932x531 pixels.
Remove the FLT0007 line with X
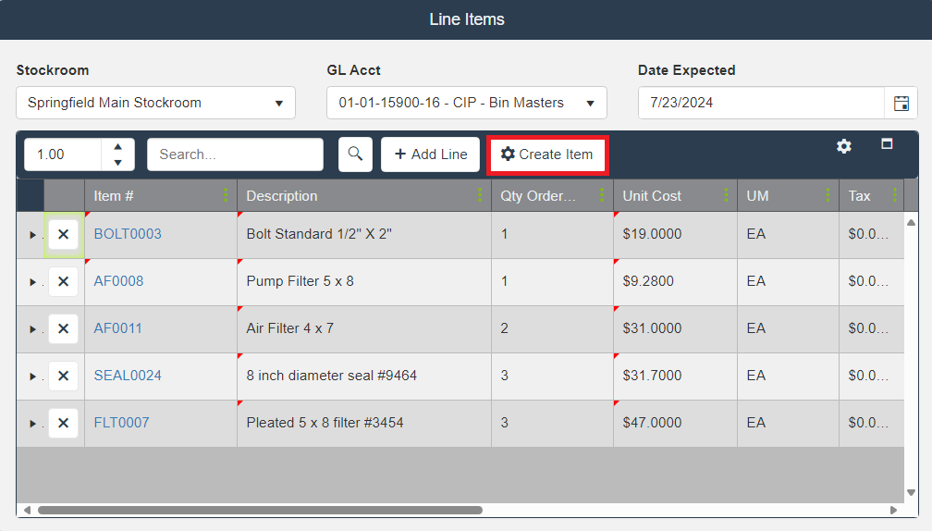click(63, 424)
